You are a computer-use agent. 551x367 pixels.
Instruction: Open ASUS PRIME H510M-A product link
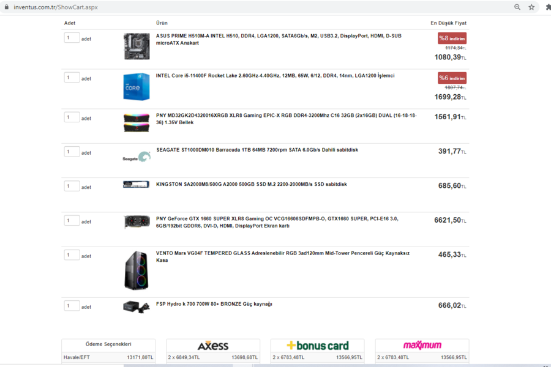pyautogui.click(x=279, y=39)
